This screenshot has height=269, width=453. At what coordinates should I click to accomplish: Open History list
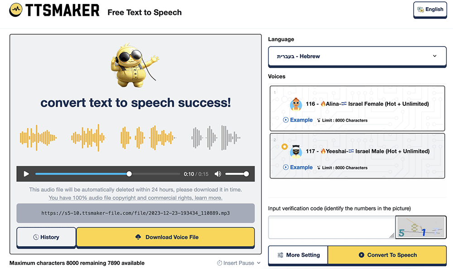tap(46, 237)
